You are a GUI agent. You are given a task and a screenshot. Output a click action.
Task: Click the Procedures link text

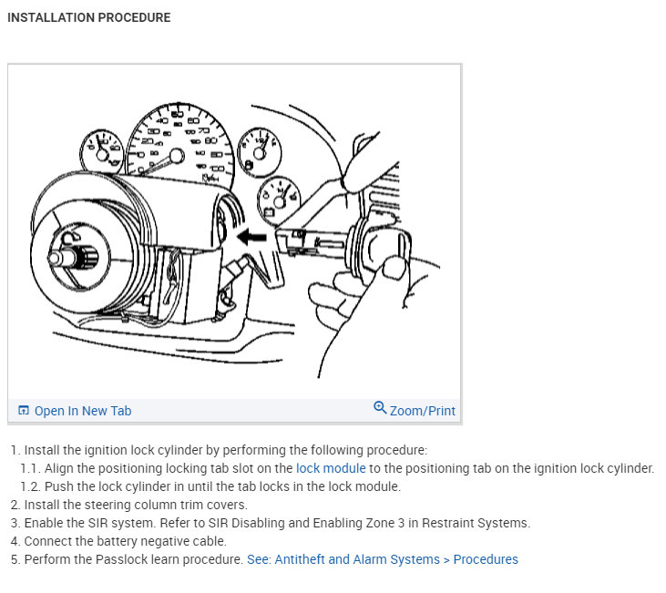tap(486, 559)
